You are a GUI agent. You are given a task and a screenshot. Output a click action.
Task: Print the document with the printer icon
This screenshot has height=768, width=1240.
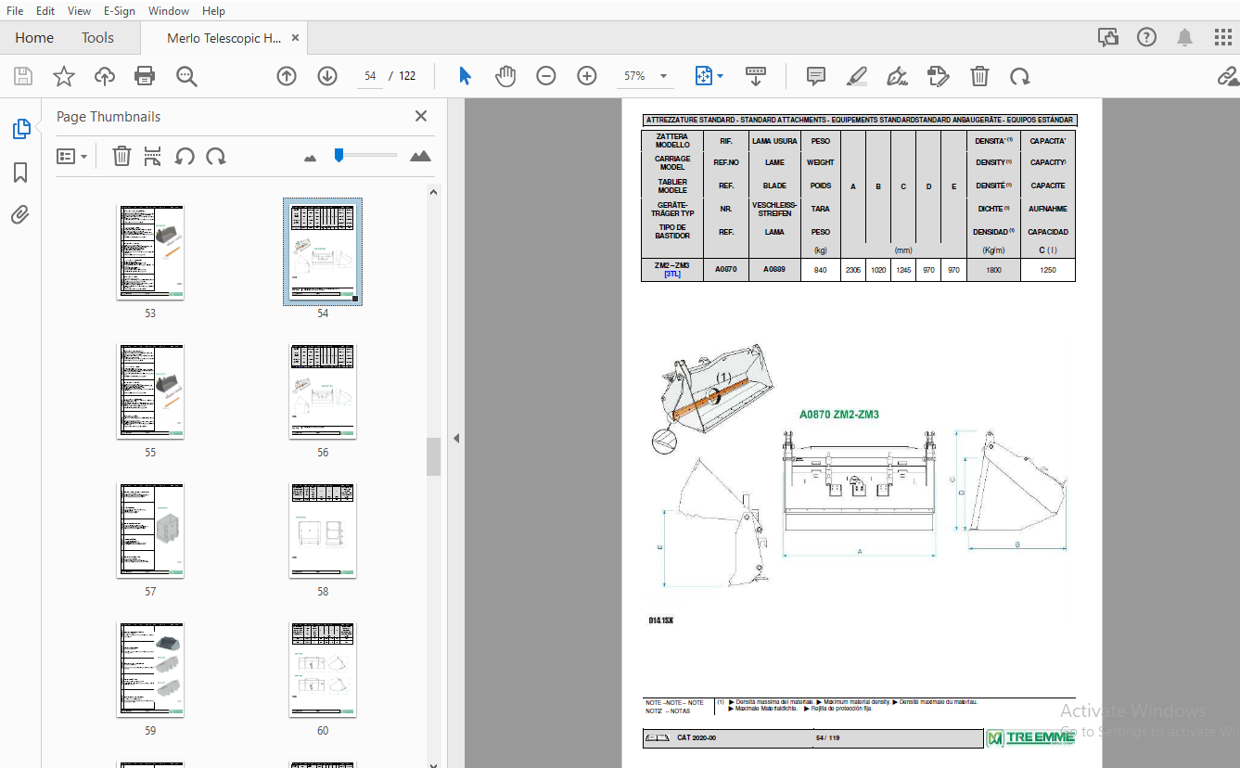[x=145, y=76]
